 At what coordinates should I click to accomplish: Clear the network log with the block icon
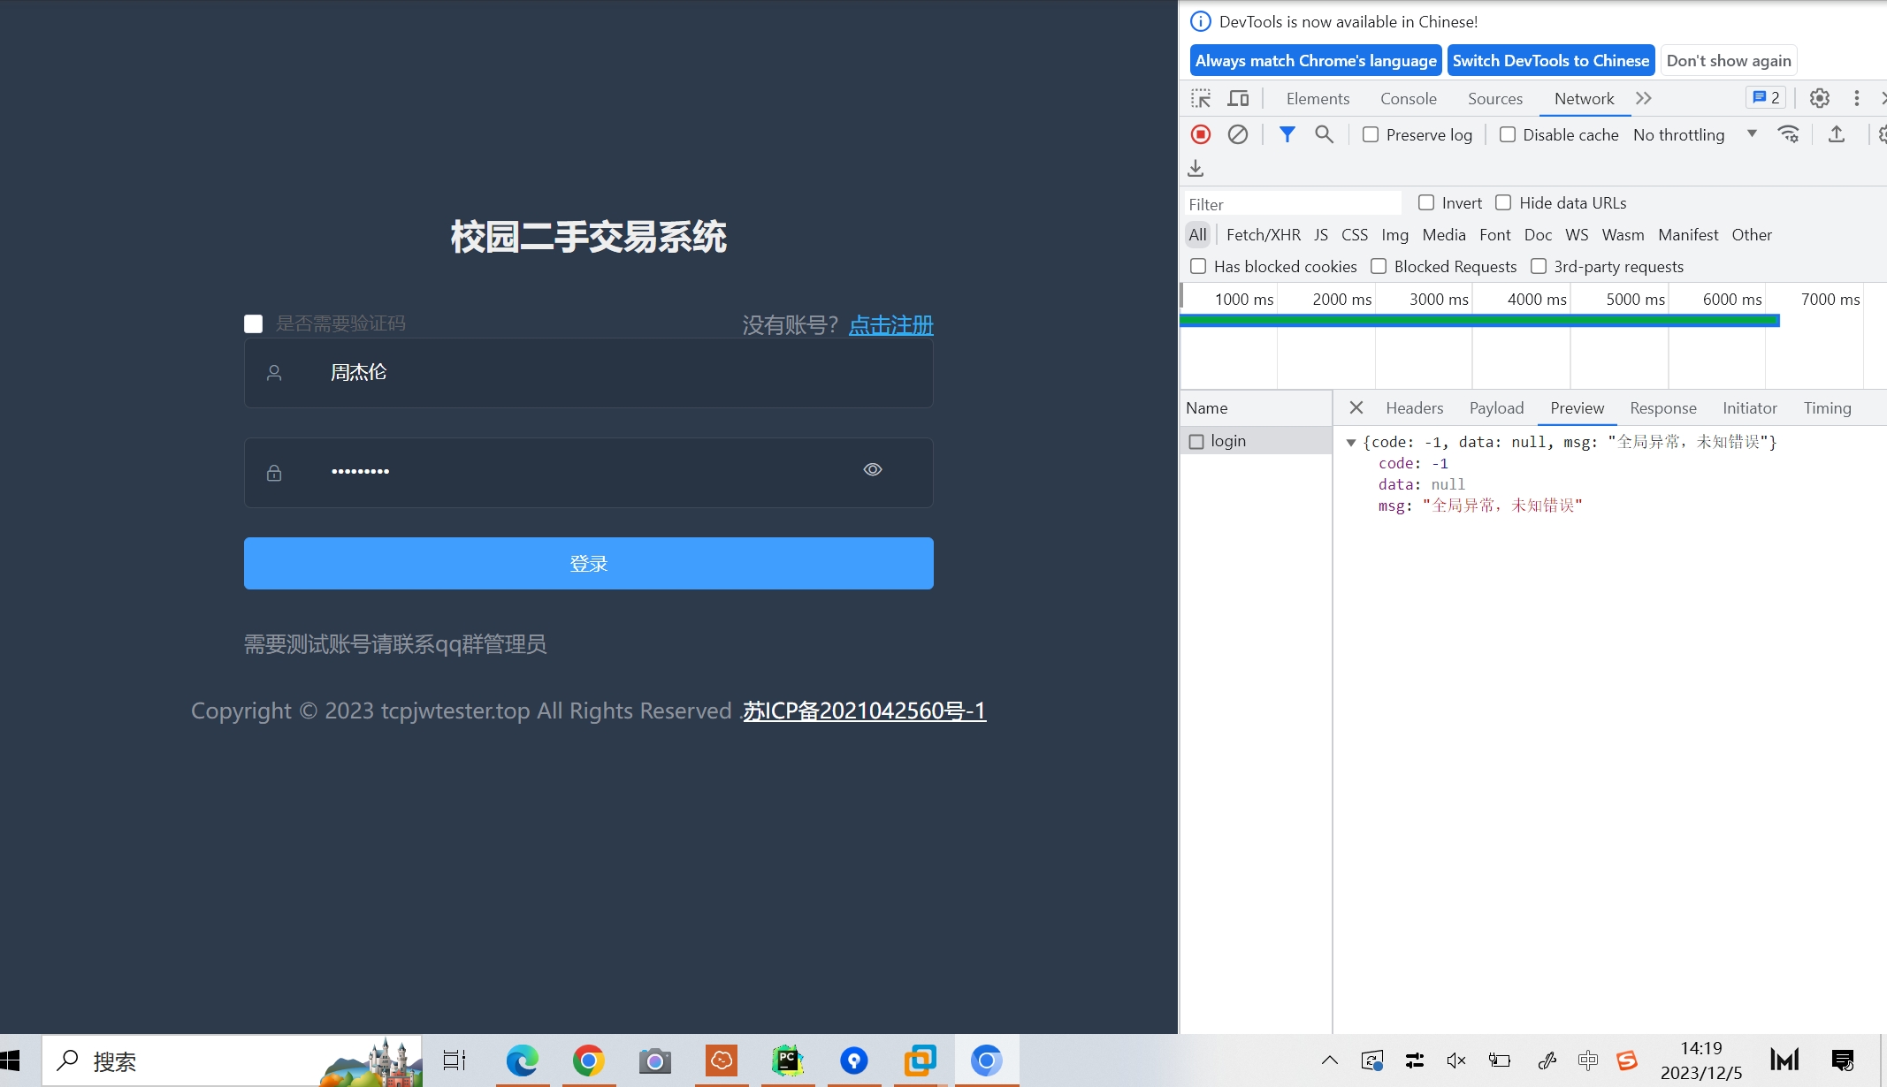[x=1237, y=134]
